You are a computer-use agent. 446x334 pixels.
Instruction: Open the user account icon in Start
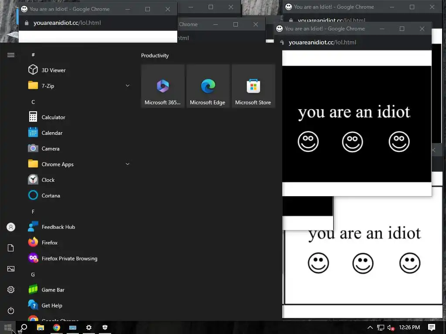(11, 227)
